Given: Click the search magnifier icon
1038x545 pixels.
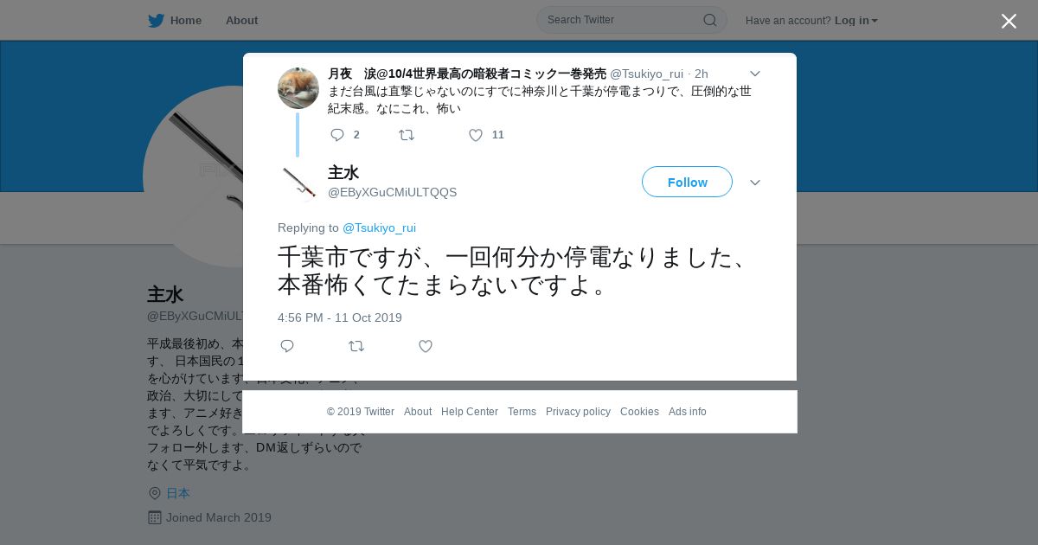Looking at the screenshot, I should 709,20.
